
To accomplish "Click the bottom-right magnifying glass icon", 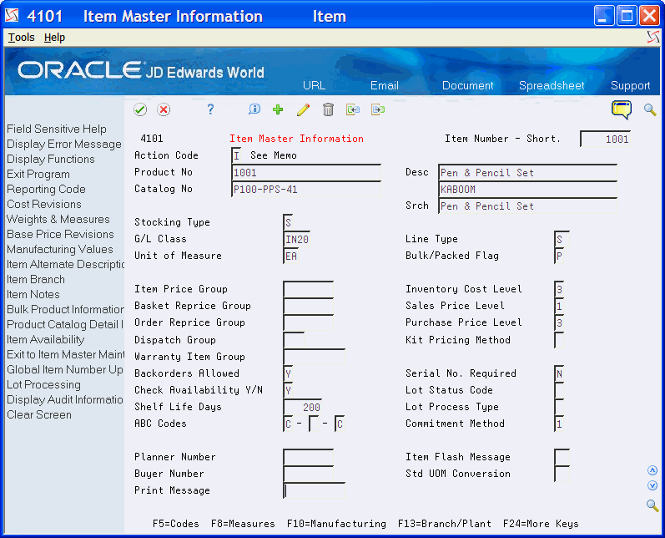I will click(652, 505).
